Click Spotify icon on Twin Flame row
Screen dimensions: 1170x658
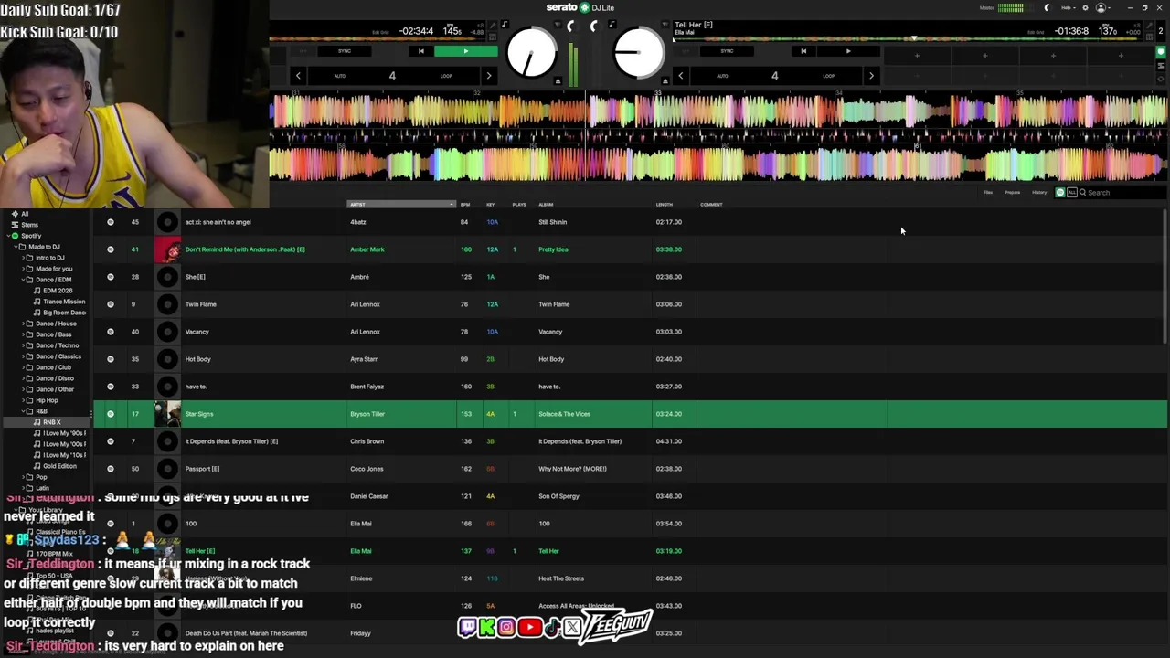(x=111, y=304)
